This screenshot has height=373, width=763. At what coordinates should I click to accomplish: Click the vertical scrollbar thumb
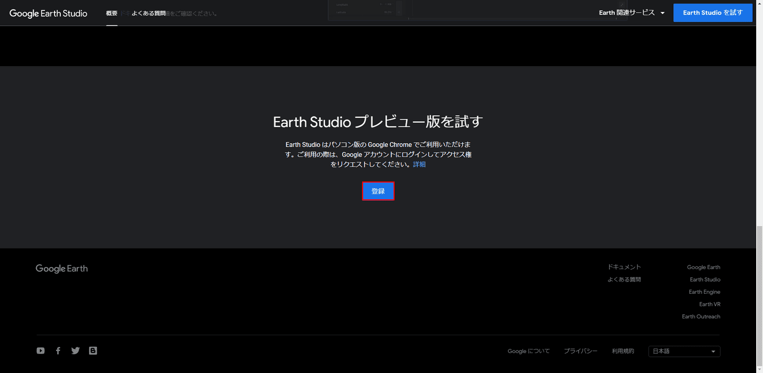(x=759, y=295)
